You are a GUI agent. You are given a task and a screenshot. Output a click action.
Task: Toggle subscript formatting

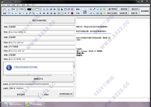pos(33,13)
